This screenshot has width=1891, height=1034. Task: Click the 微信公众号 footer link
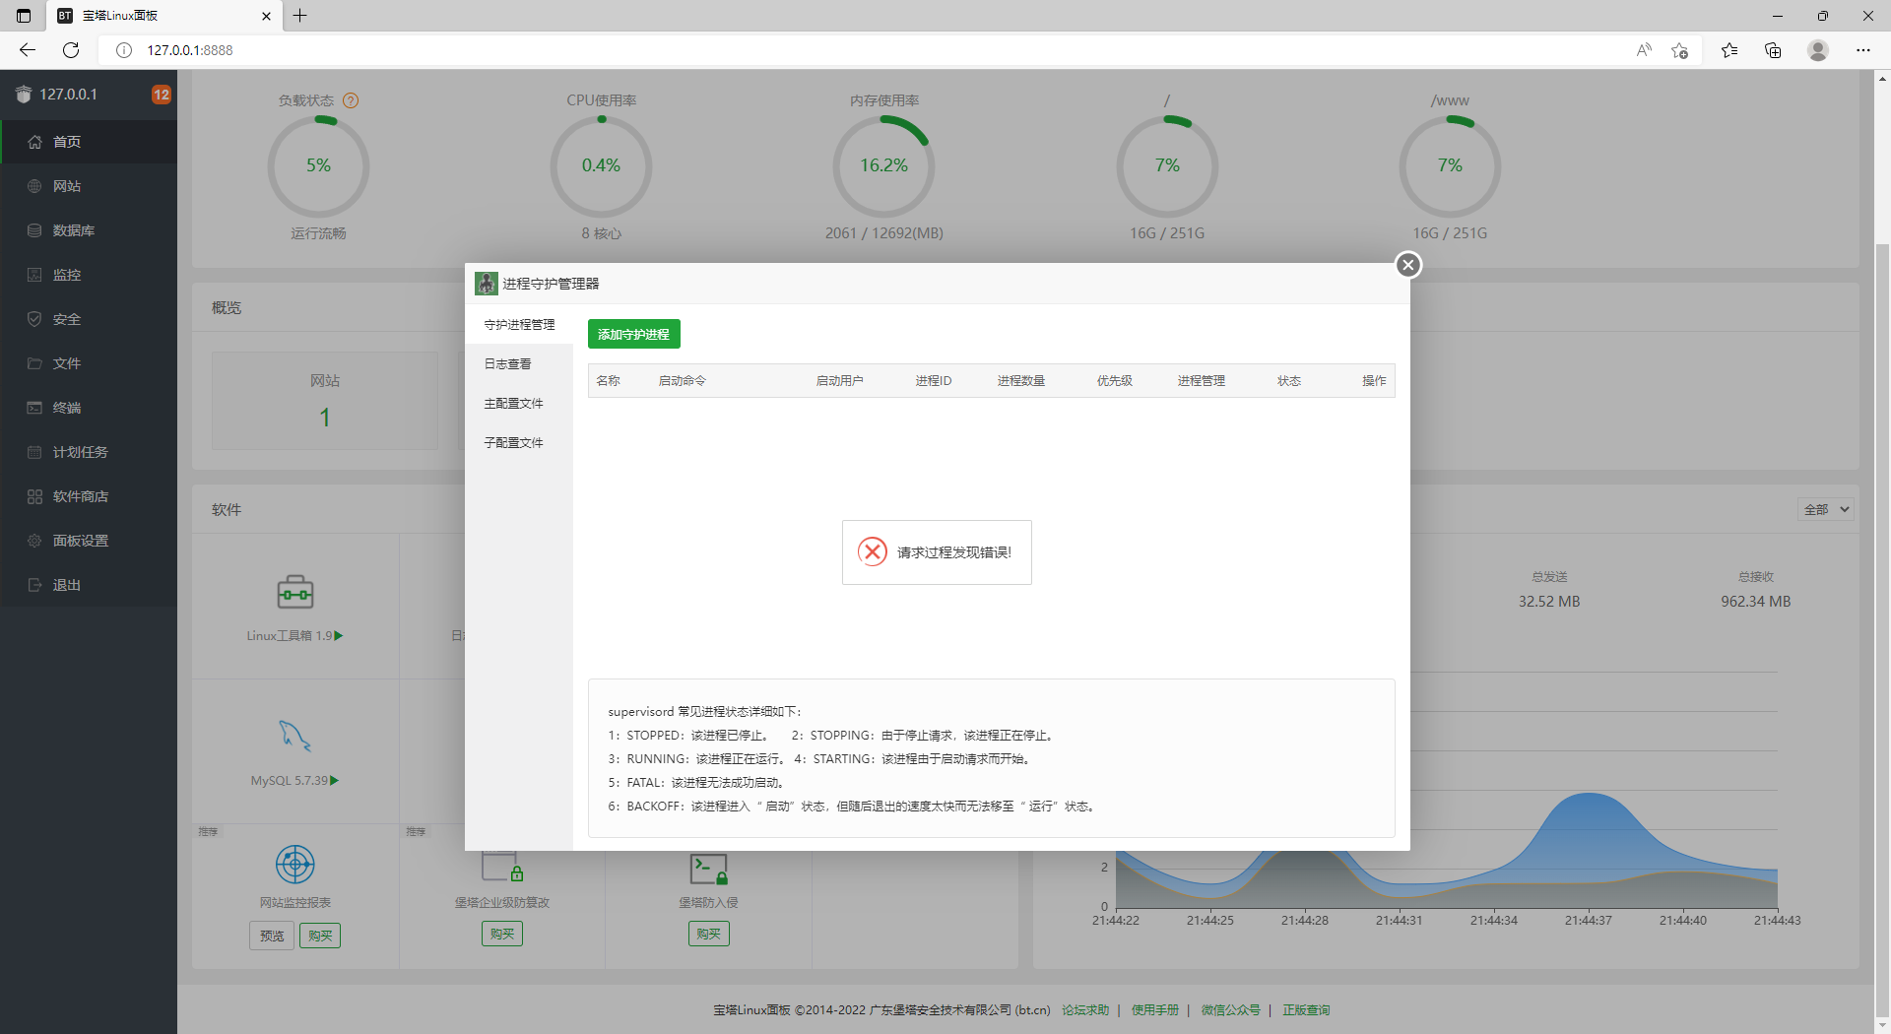[1231, 1009]
